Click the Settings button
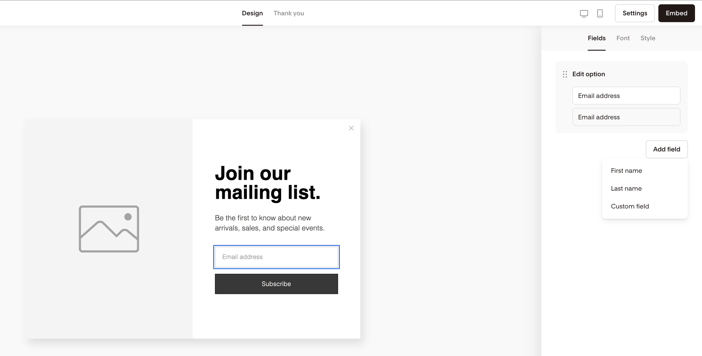This screenshot has height=356, width=702. [635, 13]
